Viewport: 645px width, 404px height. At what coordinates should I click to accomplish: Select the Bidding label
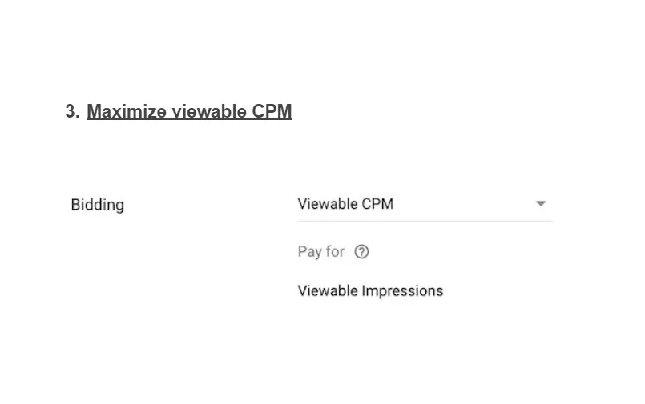click(98, 205)
